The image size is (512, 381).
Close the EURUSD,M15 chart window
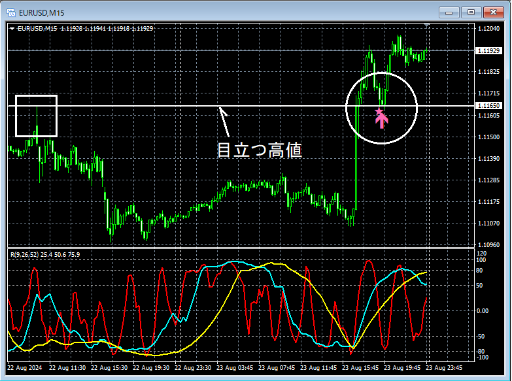494,12
